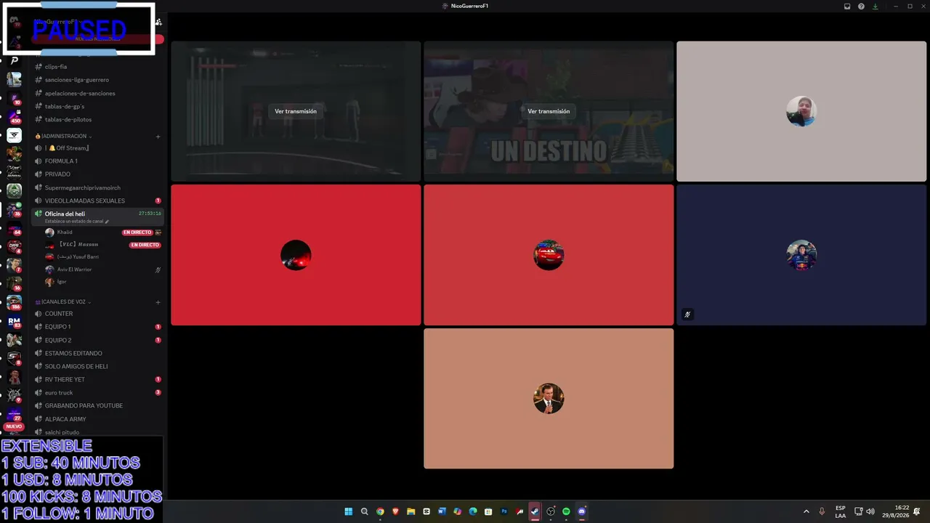Screen dimensions: 930x523
Task: Open Photoshop from taskbar
Action: [x=504, y=511]
